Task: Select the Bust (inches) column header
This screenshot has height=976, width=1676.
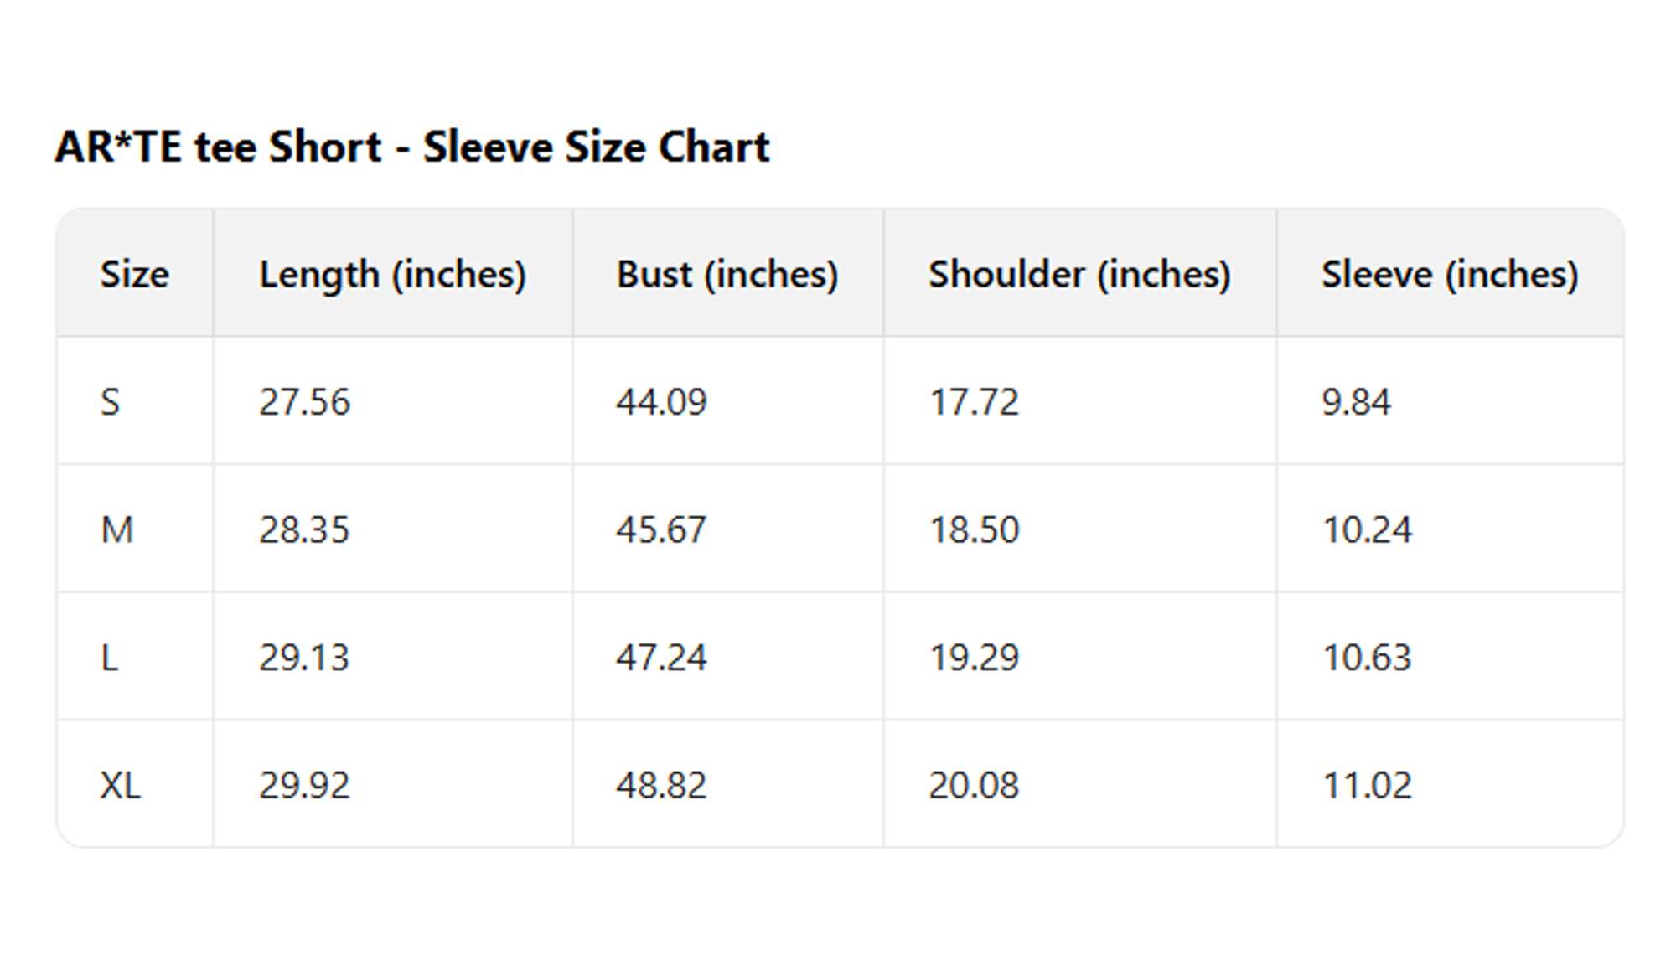Action: [727, 274]
